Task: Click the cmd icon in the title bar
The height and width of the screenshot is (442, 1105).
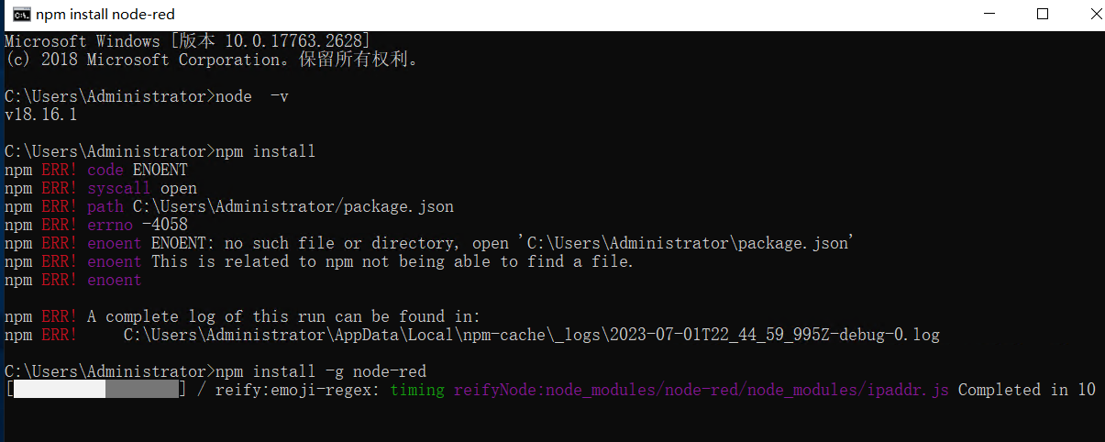Action: click(x=18, y=15)
